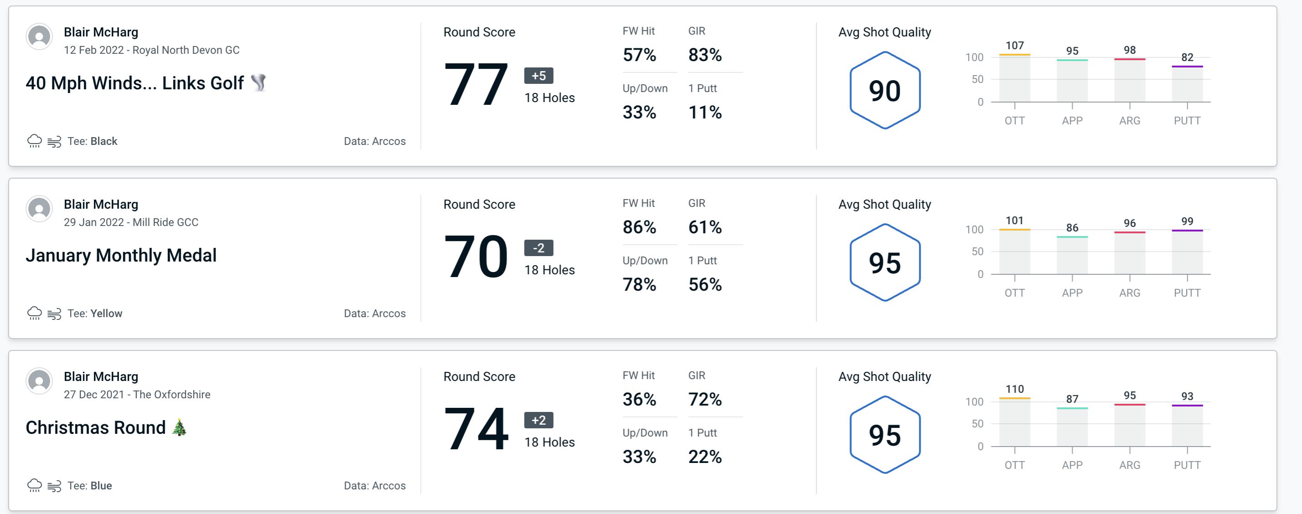
Task: Expand the first round score details
Action: [477, 83]
